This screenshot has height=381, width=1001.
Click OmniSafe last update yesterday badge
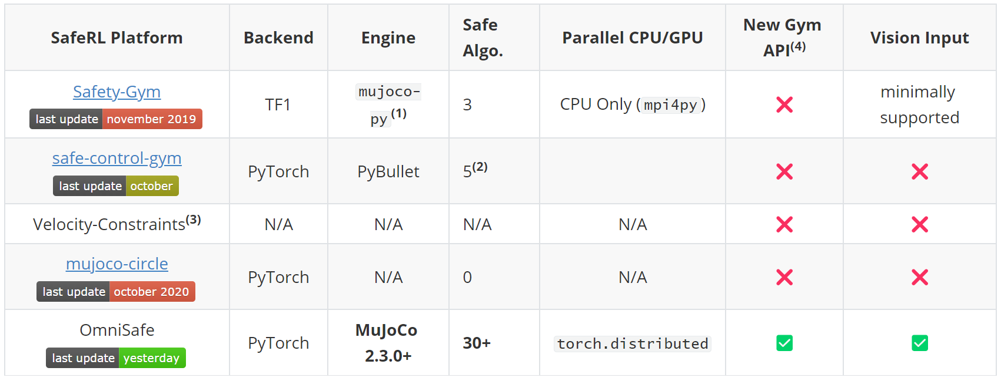click(116, 358)
